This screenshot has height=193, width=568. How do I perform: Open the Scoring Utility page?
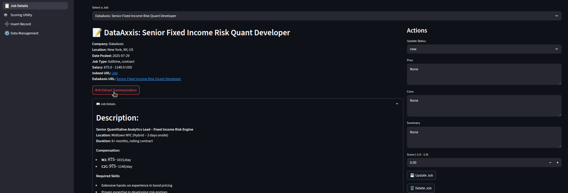21,15
